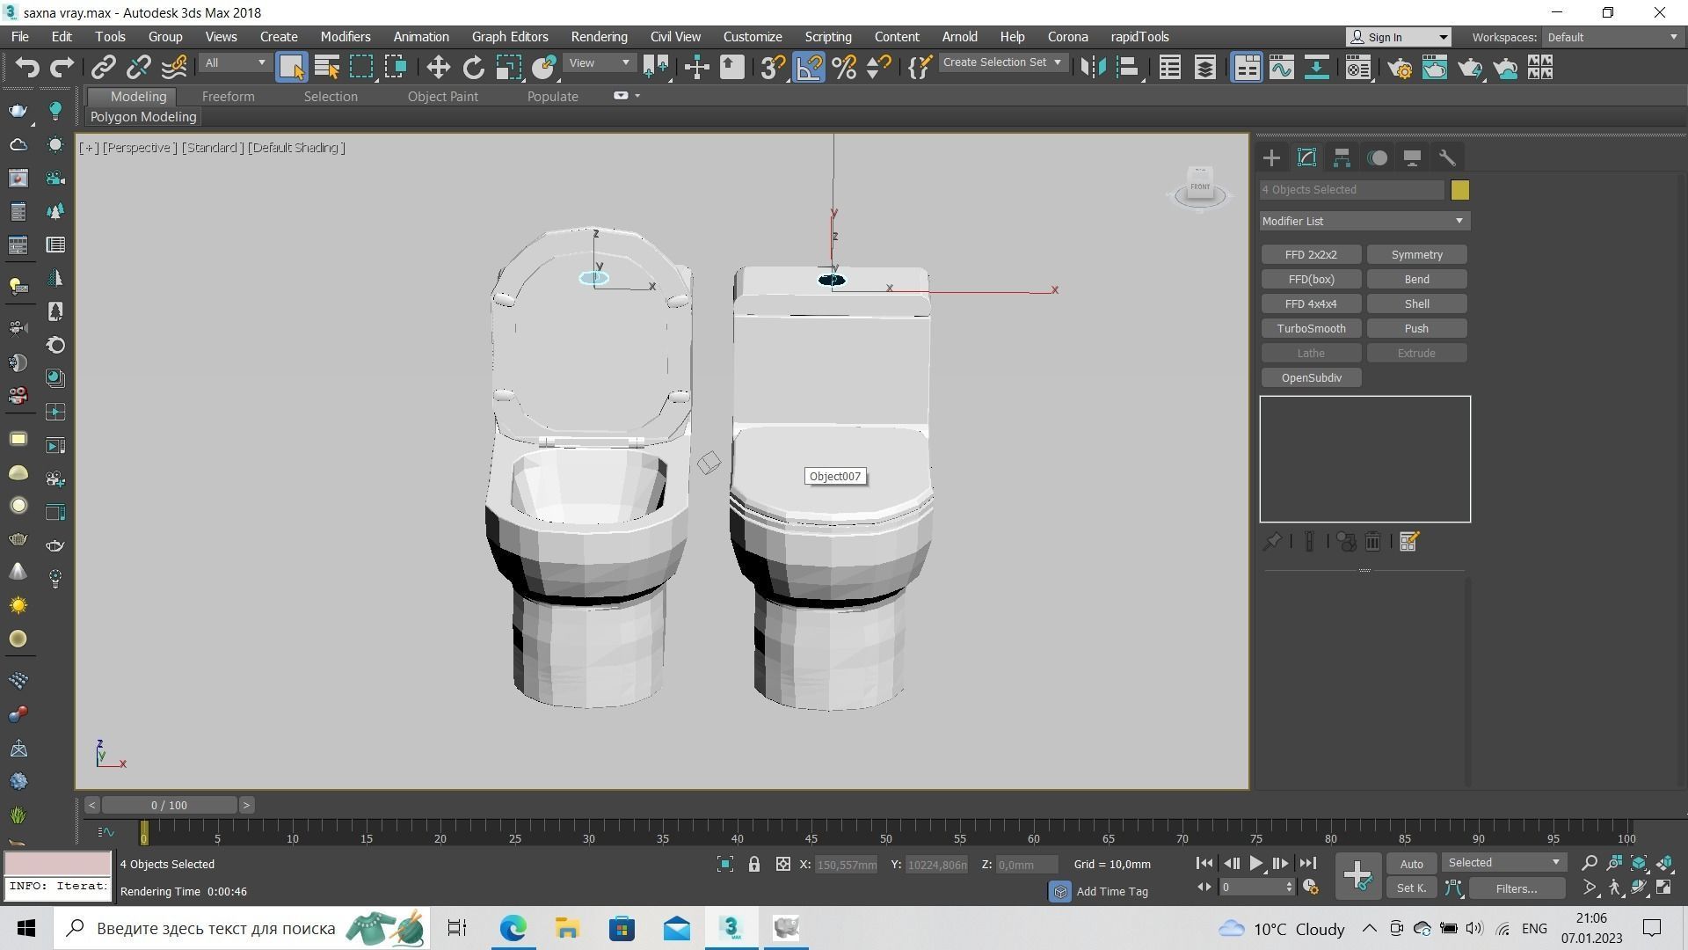The image size is (1688, 950).
Task: Click the Unlink Selection icon
Action: click(x=139, y=68)
